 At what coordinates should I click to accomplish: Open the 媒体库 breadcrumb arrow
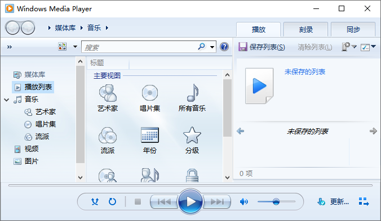(50, 28)
